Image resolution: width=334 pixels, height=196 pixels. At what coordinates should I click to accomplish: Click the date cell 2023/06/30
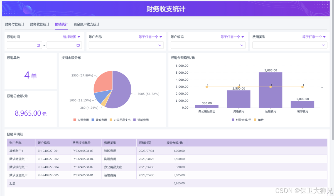click(x=150, y=167)
